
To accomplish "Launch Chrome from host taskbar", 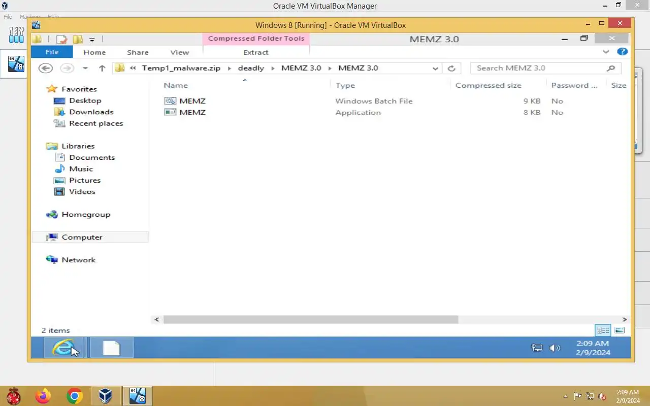I will pyautogui.click(x=75, y=396).
